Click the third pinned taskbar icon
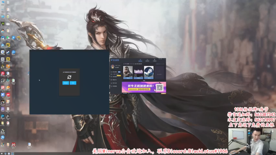 (9, 153)
